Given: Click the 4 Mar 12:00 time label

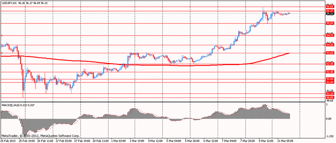Looking at the screenshot, I should tap(156, 141).
